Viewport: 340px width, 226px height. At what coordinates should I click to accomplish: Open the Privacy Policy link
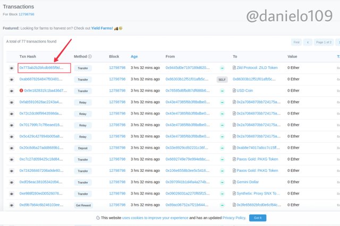point(234,218)
